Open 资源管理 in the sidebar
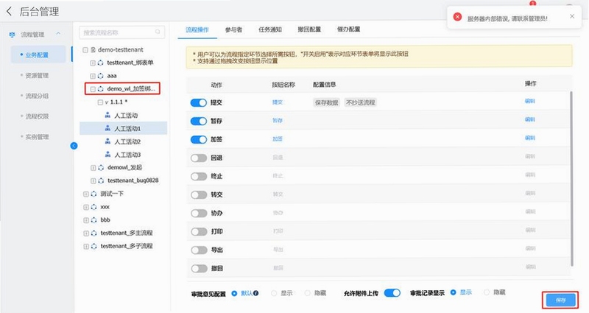This screenshot has height=313, width=589. pyautogui.click(x=37, y=76)
